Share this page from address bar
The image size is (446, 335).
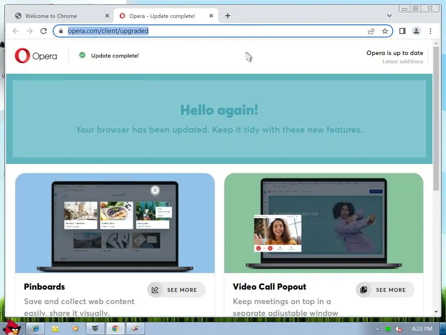coord(371,31)
